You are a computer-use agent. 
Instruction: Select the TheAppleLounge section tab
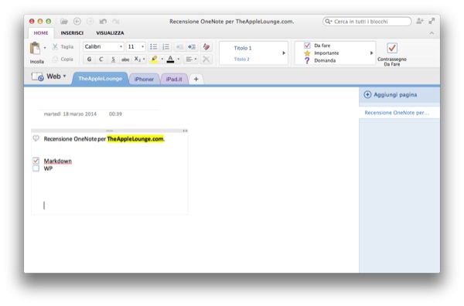(x=100, y=79)
